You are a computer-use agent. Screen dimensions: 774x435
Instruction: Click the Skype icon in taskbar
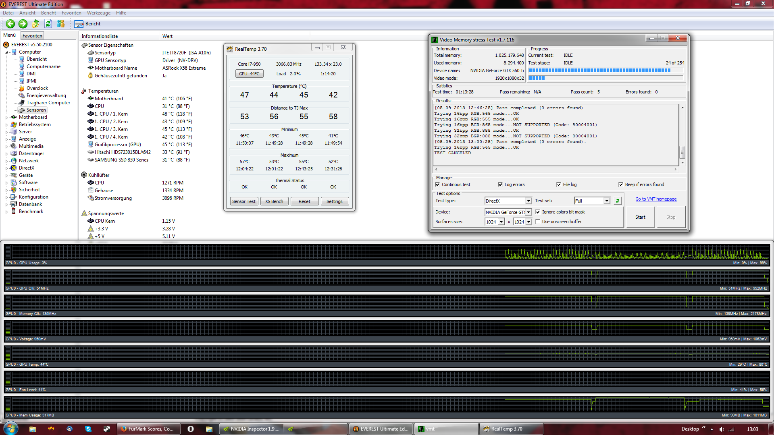88,429
